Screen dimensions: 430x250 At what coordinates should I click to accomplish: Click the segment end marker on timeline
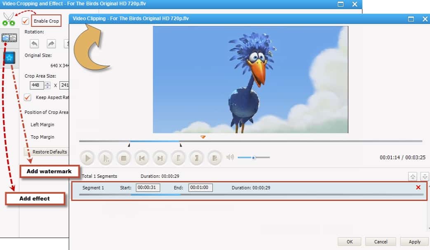(x=181, y=145)
